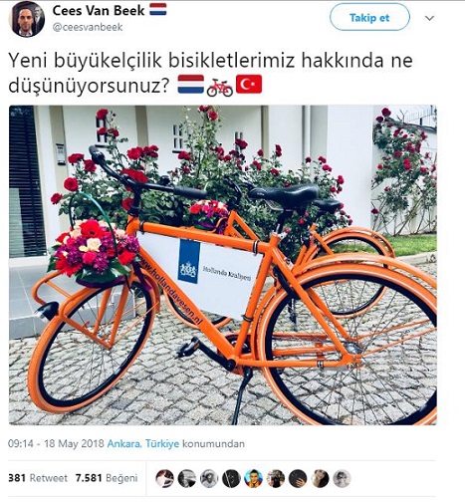Open the tweet timestamp 09:14 - 18 May 2018
The height and width of the screenshot is (503, 465).
pyautogui.click(x=56, y=444)
